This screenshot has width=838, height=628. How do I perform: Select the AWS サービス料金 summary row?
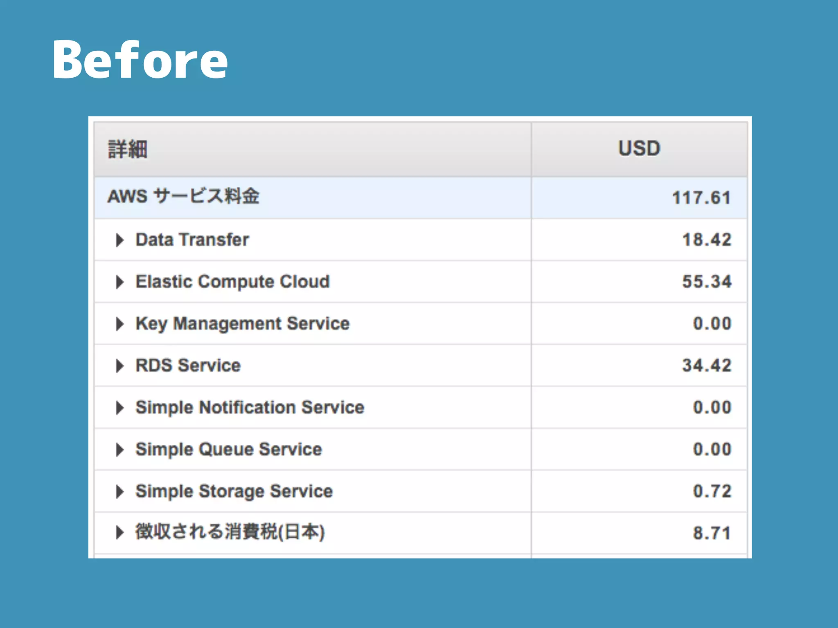(x=183, y=196)
